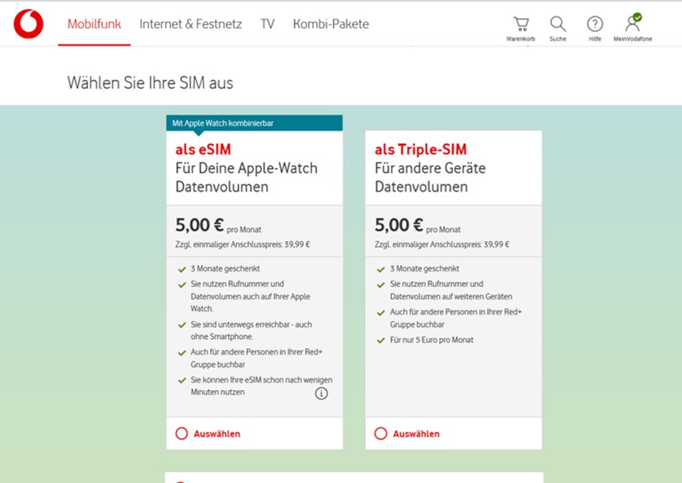
Task: Click the eSIM info icon
Action: coord(321,393)
